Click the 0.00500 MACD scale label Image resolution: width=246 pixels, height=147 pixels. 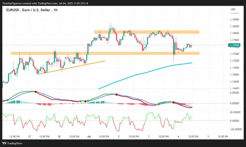click(234, 93)
